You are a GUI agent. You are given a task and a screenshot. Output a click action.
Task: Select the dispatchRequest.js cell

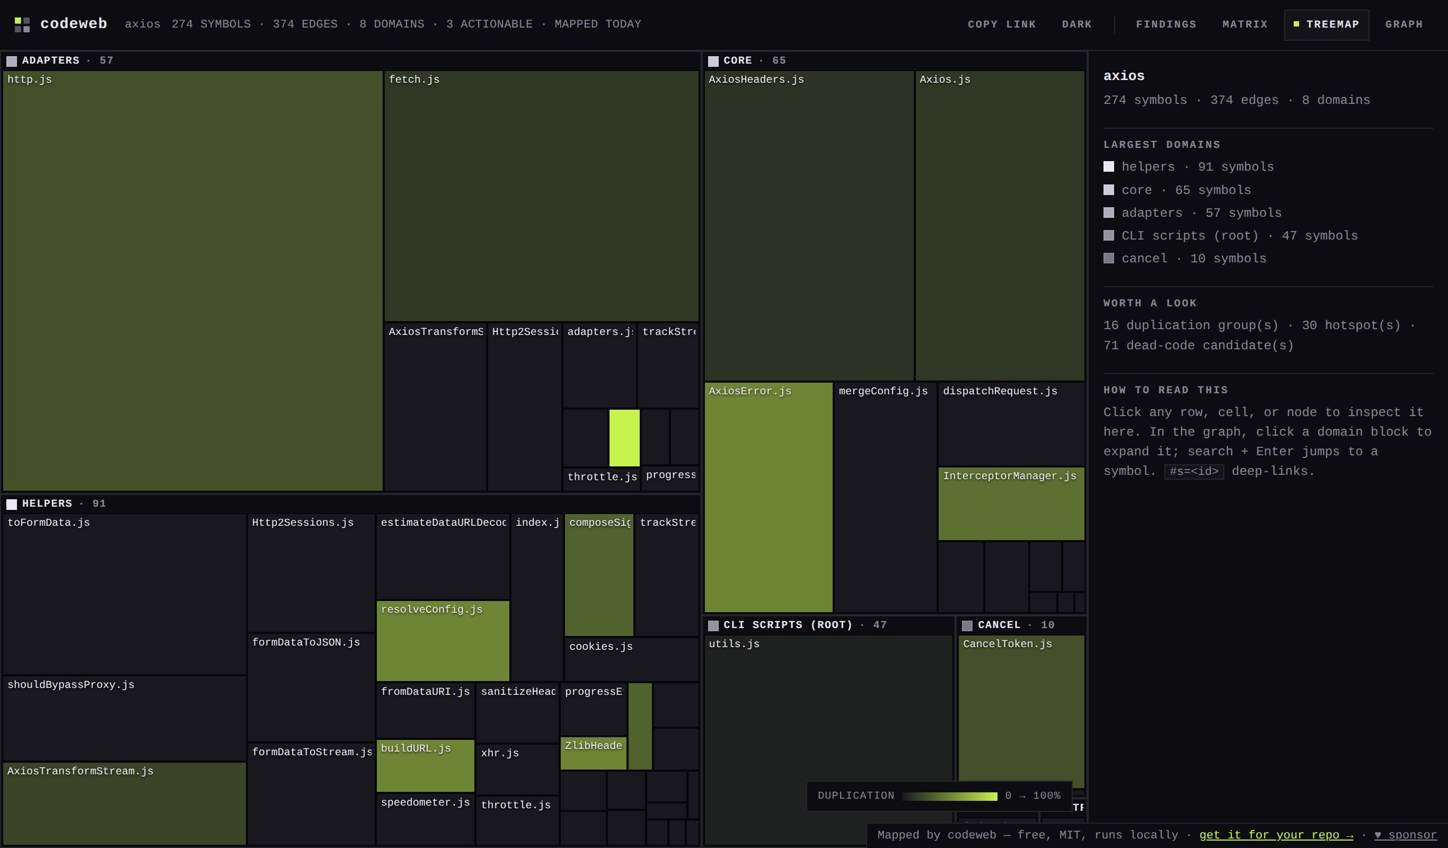click(x=1011, y=423)
